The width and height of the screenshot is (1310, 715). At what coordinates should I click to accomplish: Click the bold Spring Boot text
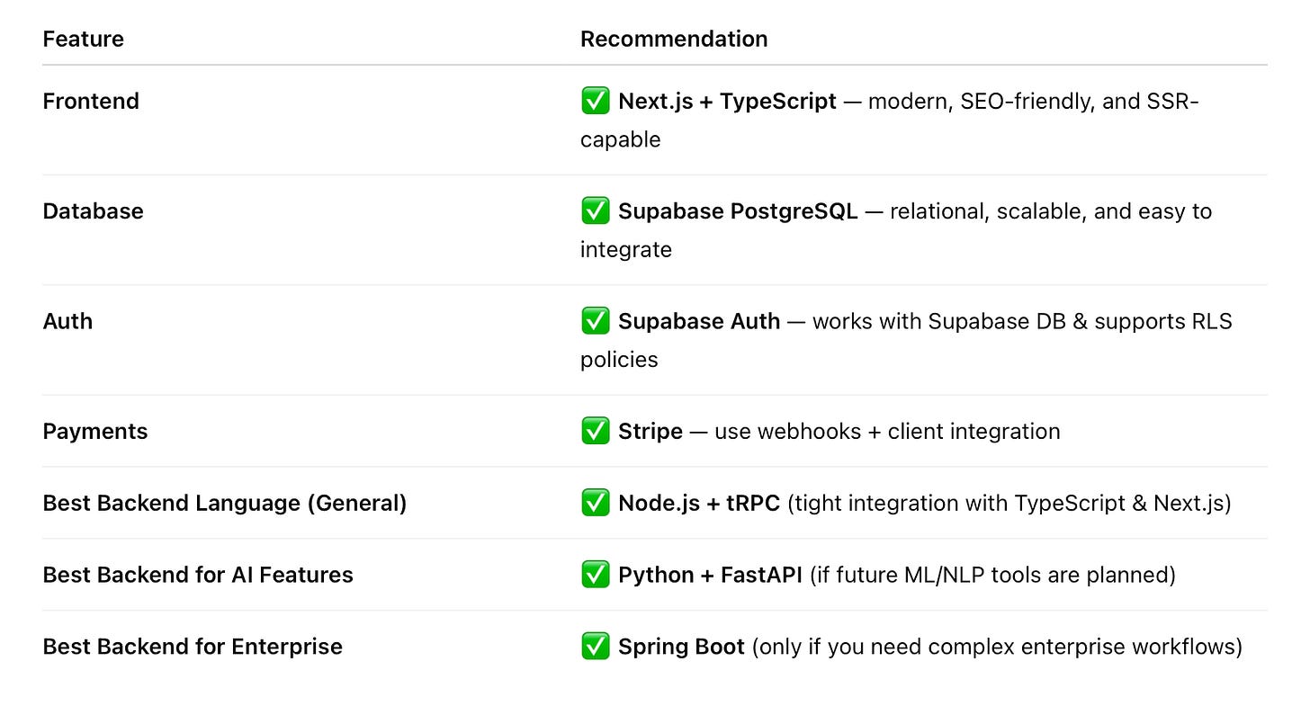click(681, 647)
